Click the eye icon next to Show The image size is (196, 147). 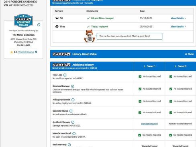tap(186, 54)
